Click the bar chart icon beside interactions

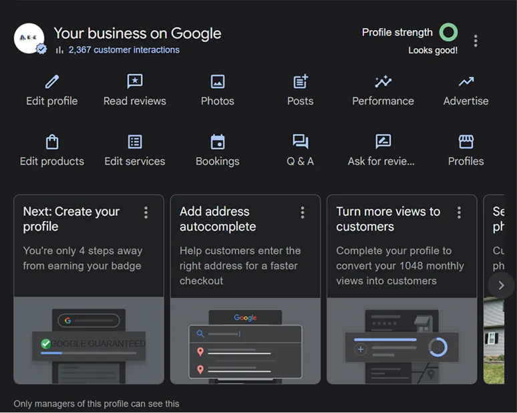[x=59, y=50]
